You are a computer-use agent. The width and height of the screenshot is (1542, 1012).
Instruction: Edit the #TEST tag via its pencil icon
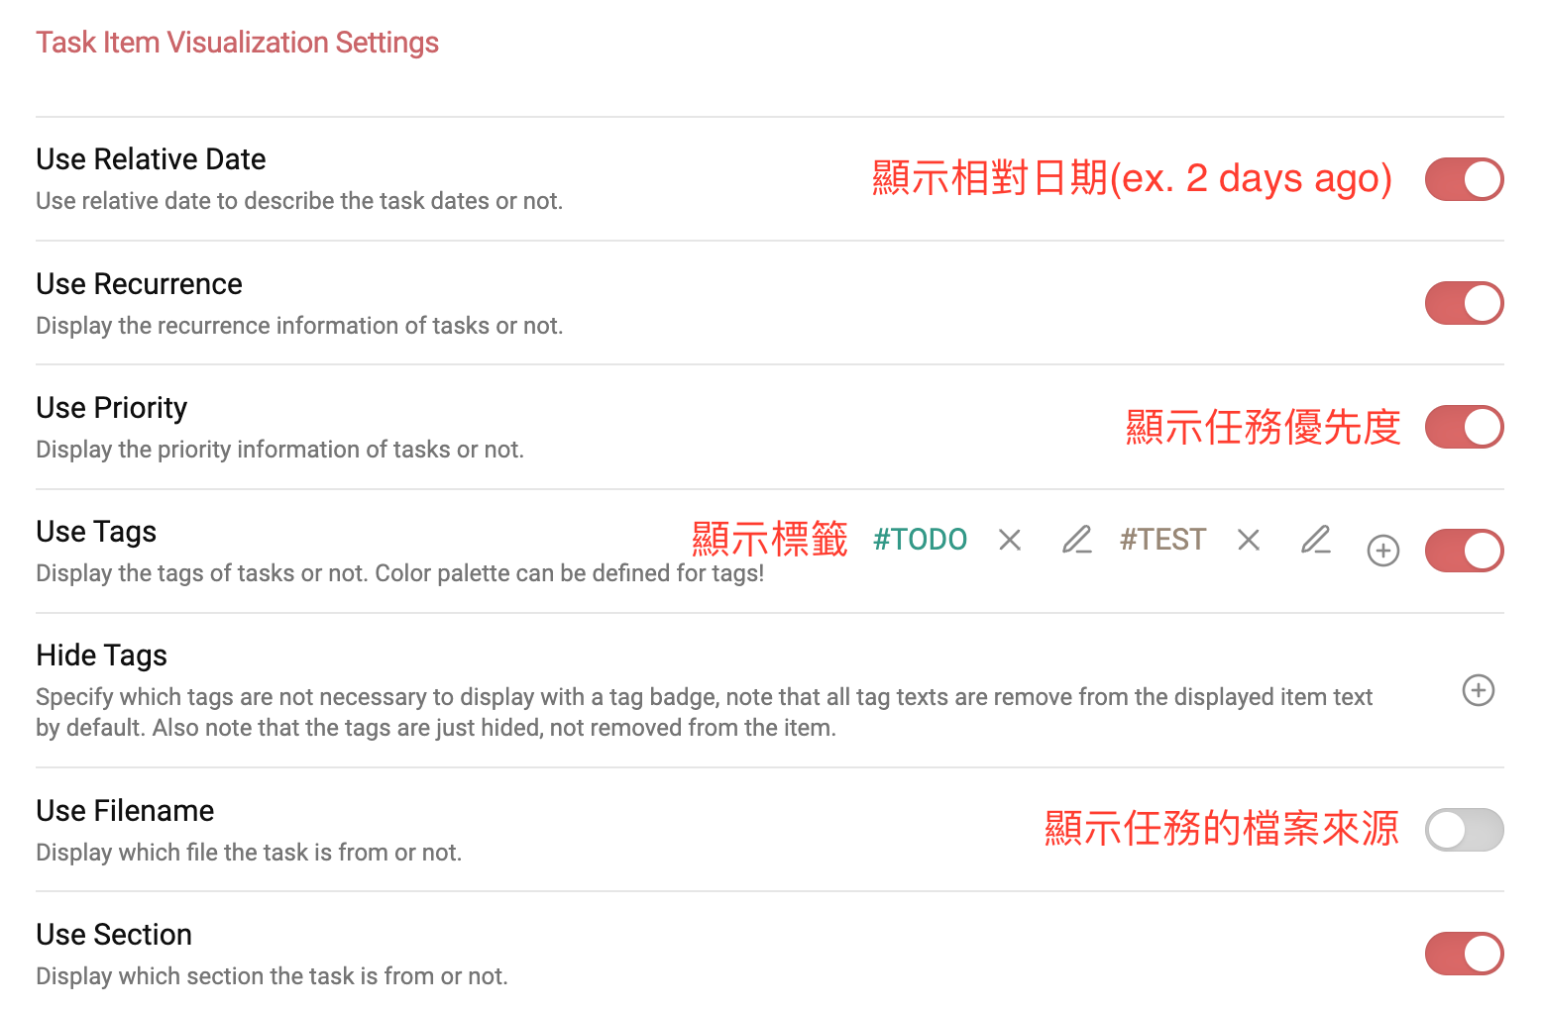pyautogui.click(x=1316, y=540)
